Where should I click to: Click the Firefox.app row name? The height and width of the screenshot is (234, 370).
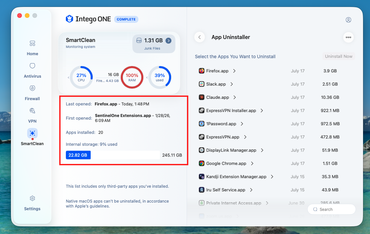point(217,71)
